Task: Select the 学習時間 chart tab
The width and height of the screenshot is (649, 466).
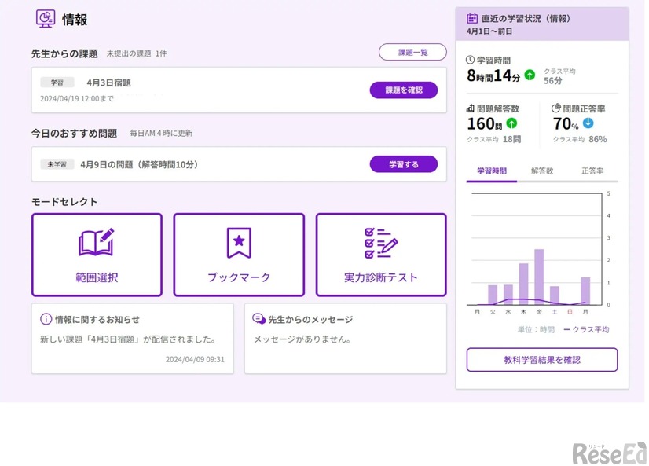Action: point(492,171)
